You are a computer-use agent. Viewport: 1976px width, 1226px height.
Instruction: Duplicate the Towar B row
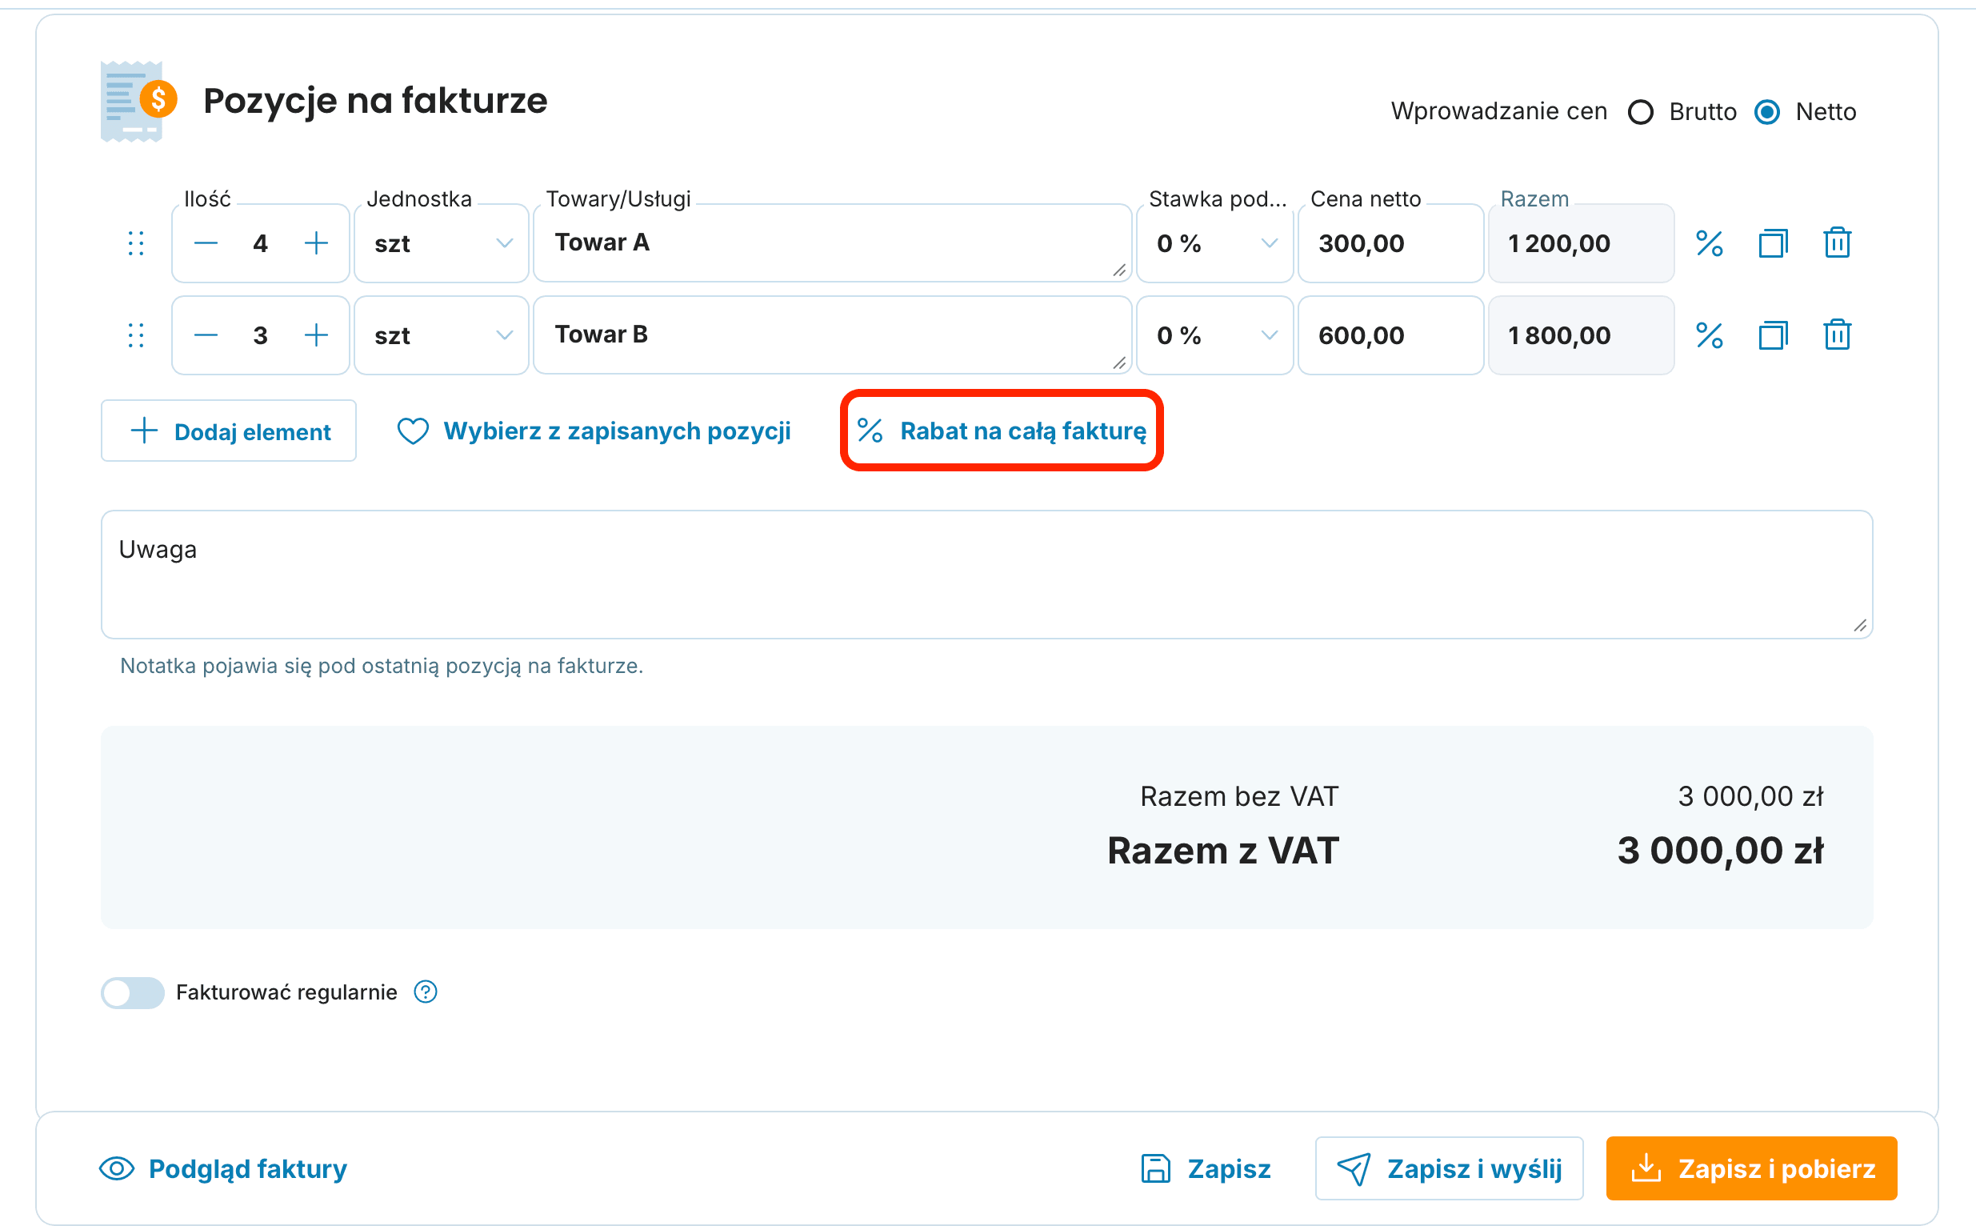1773,335
